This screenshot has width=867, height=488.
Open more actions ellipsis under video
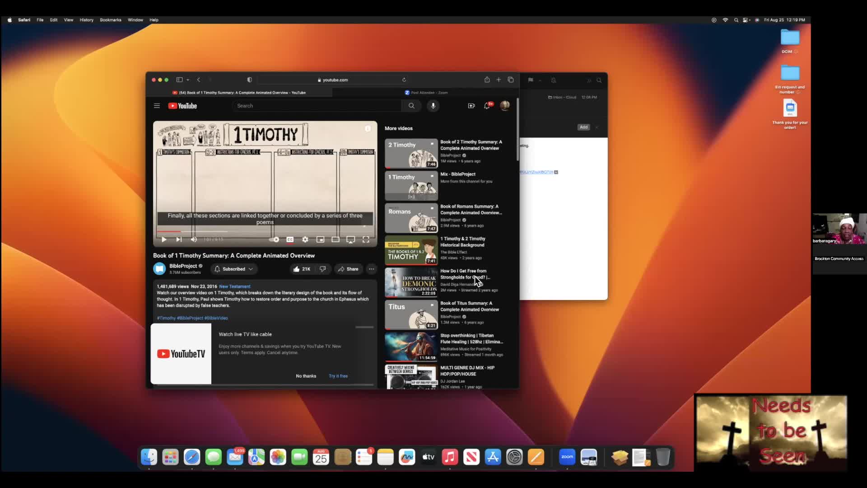click(371, 269)
